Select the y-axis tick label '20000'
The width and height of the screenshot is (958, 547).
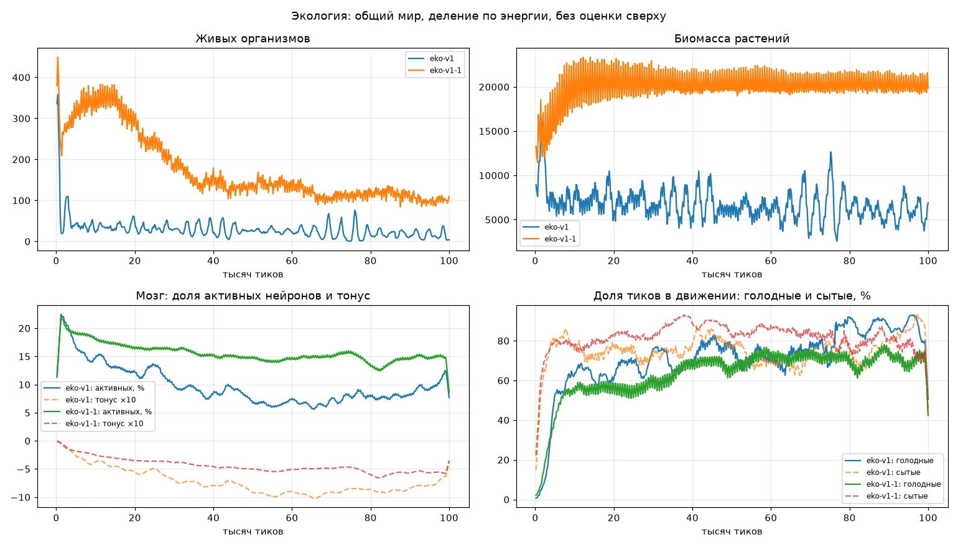pyautogui.click(x=494, y=88)
